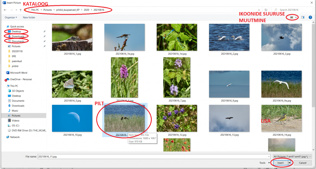The width and height of the screenshot is (316, 169).
Task: Open the Organize menu
Action: click(11, 17)
